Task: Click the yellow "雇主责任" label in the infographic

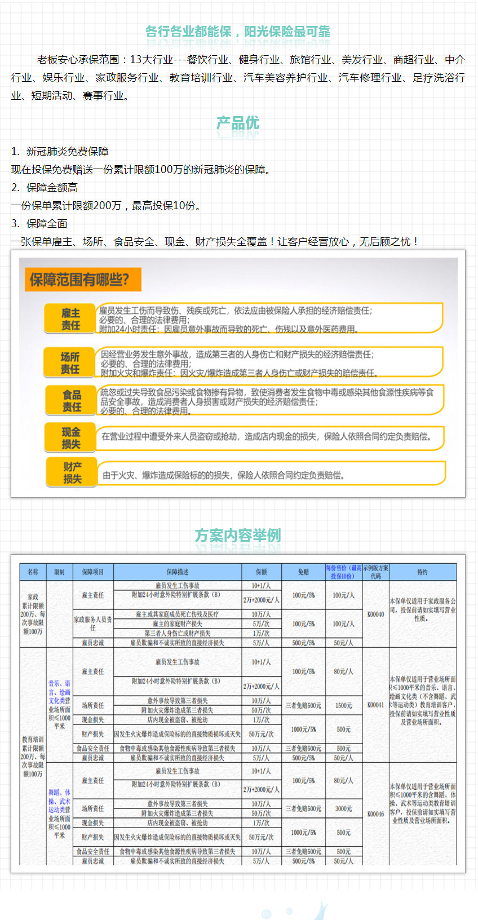Action: (x=70, y=319)
